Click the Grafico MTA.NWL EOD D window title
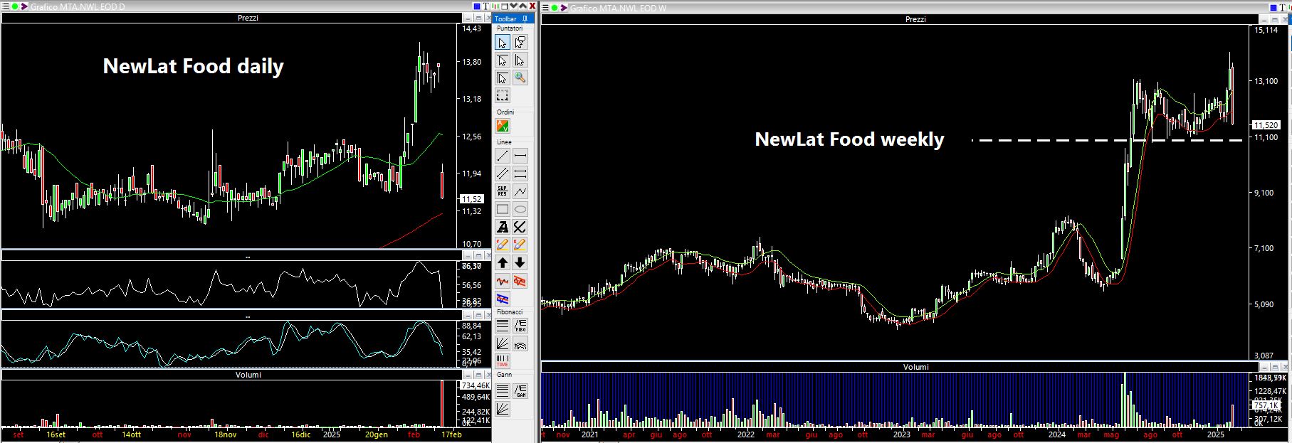The image size is (1292, 443). 78,6
